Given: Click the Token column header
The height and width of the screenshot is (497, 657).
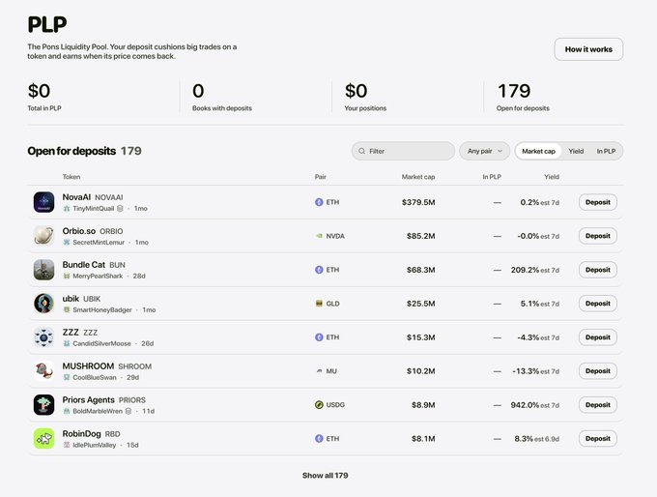Looking at the screenshot, I should pos(71,177).
